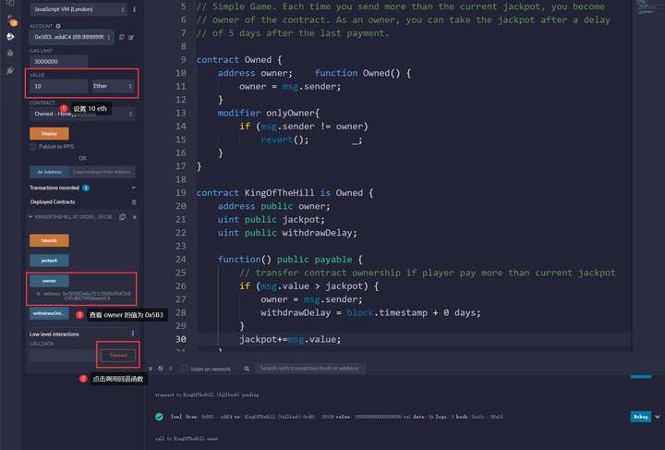
Task: Click the orange Deploy button
Action: click(x=49, y=133)
